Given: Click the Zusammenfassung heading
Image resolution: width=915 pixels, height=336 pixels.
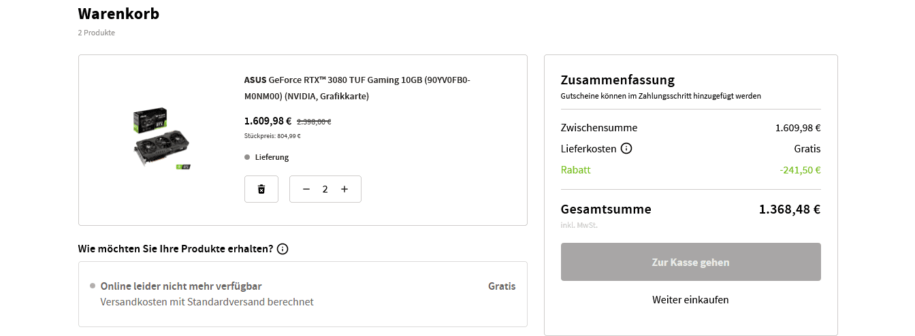Looking at the screenshot, I should click(617, 80).
